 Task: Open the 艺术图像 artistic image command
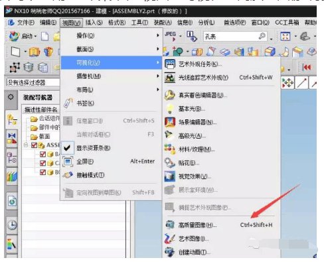[220, 239]
